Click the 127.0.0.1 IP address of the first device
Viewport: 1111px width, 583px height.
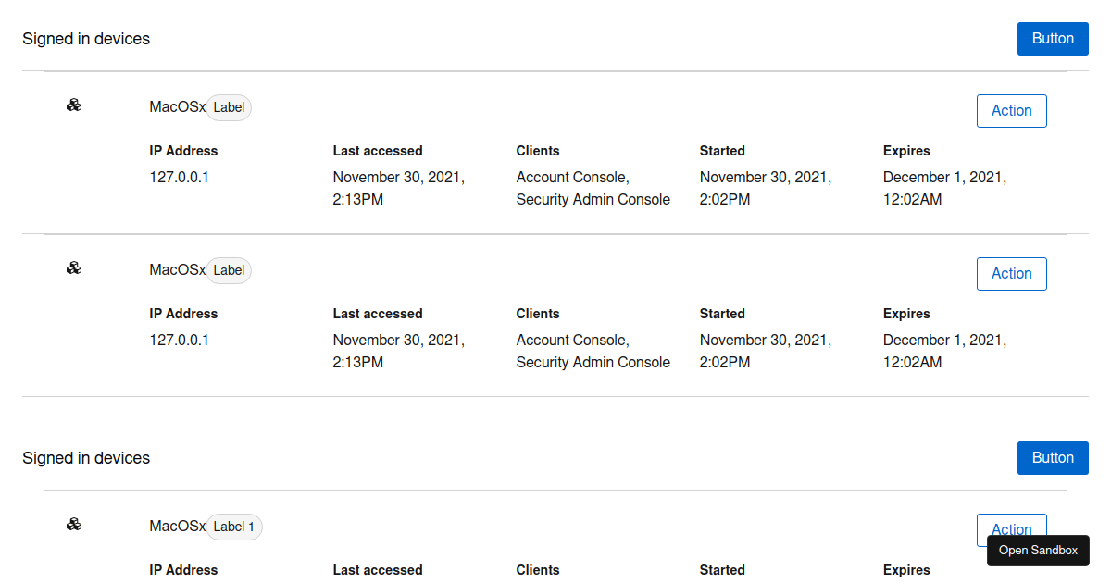point(179,177)
